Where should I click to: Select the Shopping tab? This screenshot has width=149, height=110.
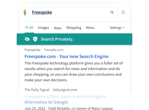(74, 28)
